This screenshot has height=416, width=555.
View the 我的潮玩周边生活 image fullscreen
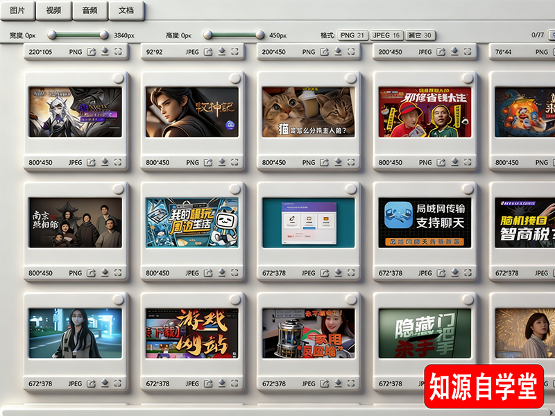point(236,273)
